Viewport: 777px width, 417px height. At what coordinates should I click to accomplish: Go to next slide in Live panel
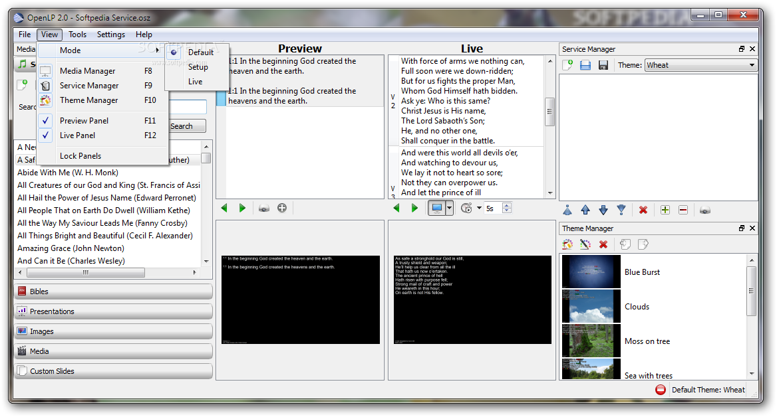coord(414,208)
